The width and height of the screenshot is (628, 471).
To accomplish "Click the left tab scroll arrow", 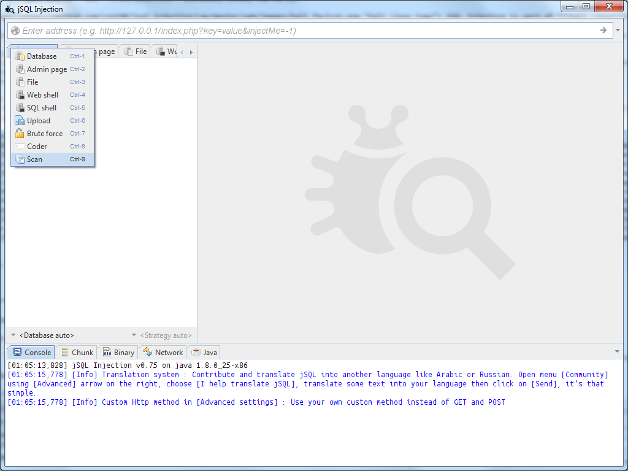I will 181,52.
